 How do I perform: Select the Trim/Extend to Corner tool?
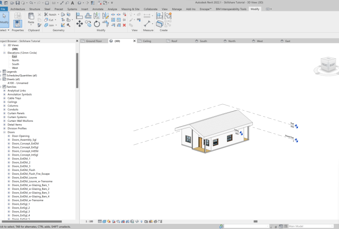[x=105, y=24]
